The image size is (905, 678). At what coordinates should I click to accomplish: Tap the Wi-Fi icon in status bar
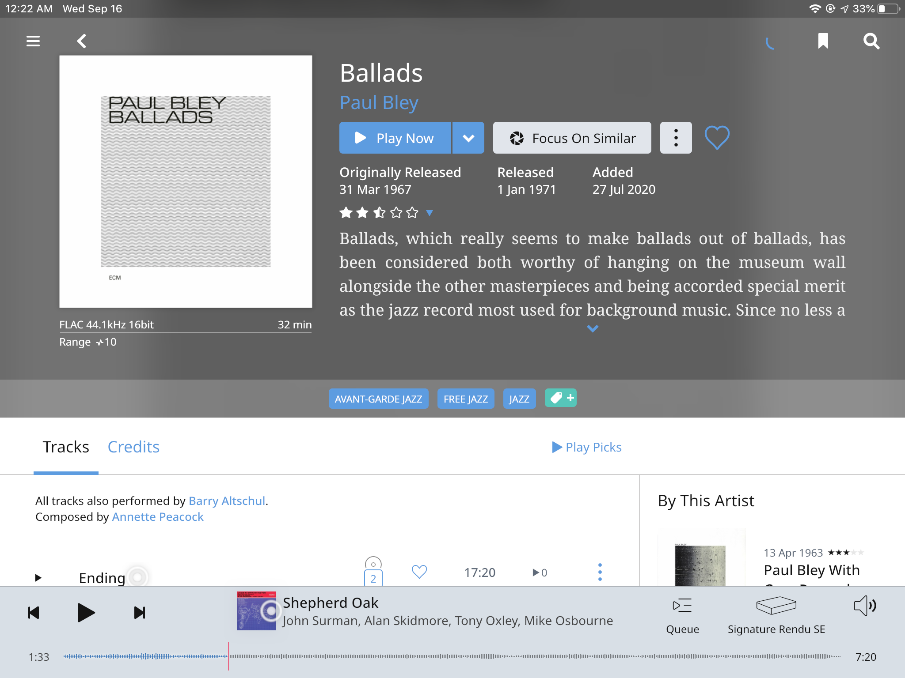point(814,9)
